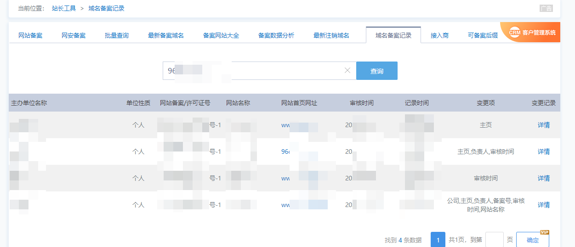
Task: Focus the domain search input field
Action: pyautogui.click(x=259, y=71)
